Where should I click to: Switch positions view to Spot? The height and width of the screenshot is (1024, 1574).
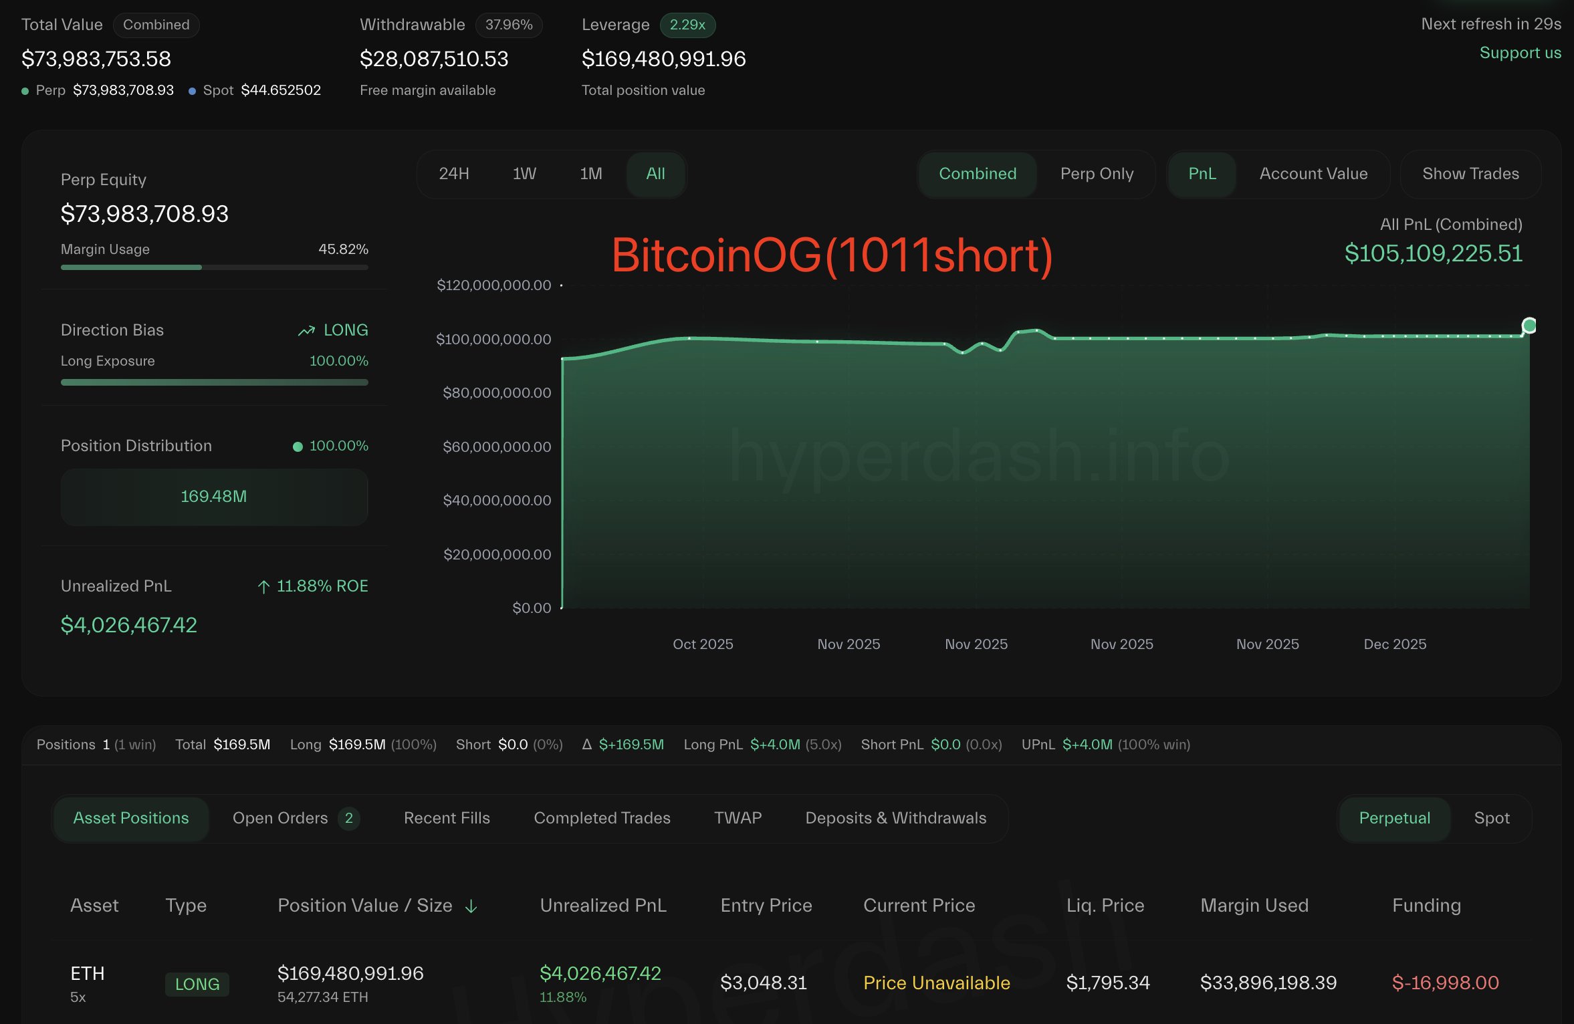pos(1492,818)
